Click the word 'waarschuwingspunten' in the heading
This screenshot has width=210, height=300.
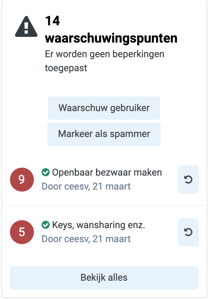(111, 39)
